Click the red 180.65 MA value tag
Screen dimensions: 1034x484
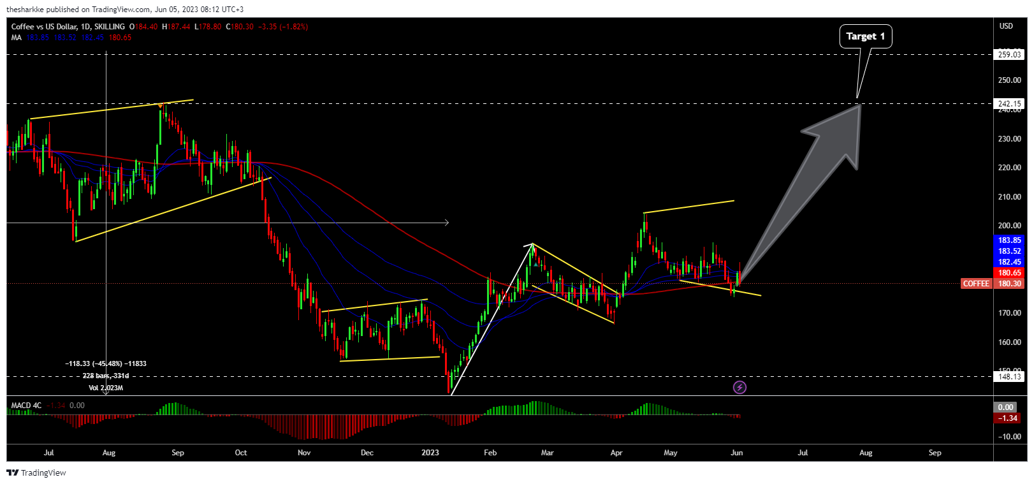click(1010, 273)
